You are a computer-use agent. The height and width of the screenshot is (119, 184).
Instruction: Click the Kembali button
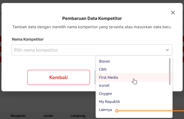click(58, 77)
